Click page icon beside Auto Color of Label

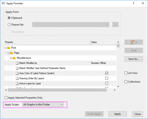[x=17, y=73]
